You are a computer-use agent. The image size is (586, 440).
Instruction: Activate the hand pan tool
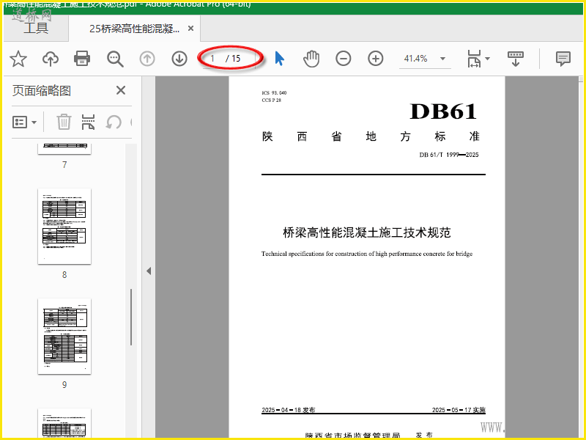click(311, 59)
